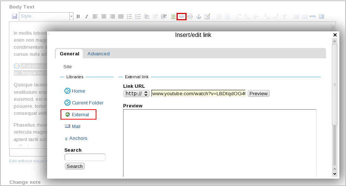Center align the text

tap(104, 17)
